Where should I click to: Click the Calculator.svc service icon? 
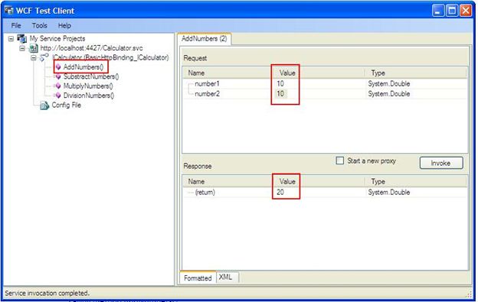(33, 48)
